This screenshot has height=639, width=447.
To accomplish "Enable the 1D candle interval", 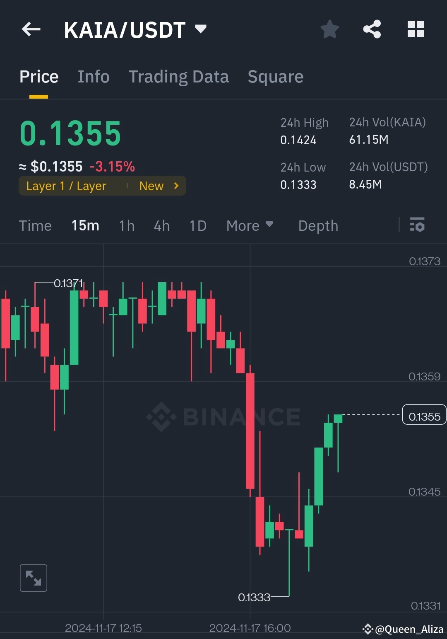I will pos(197,225).
